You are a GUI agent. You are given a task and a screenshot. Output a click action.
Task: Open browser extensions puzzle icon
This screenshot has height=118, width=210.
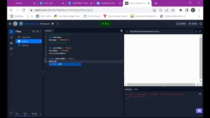[x=180, y=10]
